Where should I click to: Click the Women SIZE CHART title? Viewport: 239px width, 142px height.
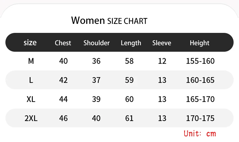[109, 21]
